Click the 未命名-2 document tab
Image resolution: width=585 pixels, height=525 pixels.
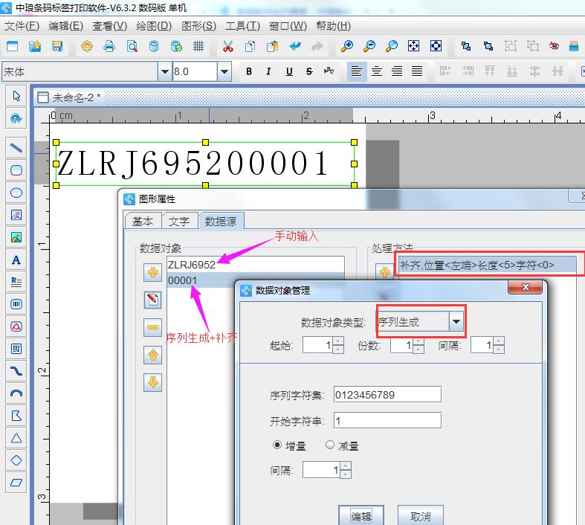click(x=69, y=97)
